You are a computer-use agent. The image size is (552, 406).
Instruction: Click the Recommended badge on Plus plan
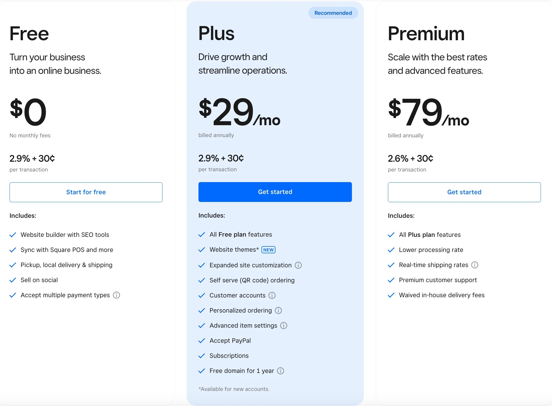tap(333, 13)
